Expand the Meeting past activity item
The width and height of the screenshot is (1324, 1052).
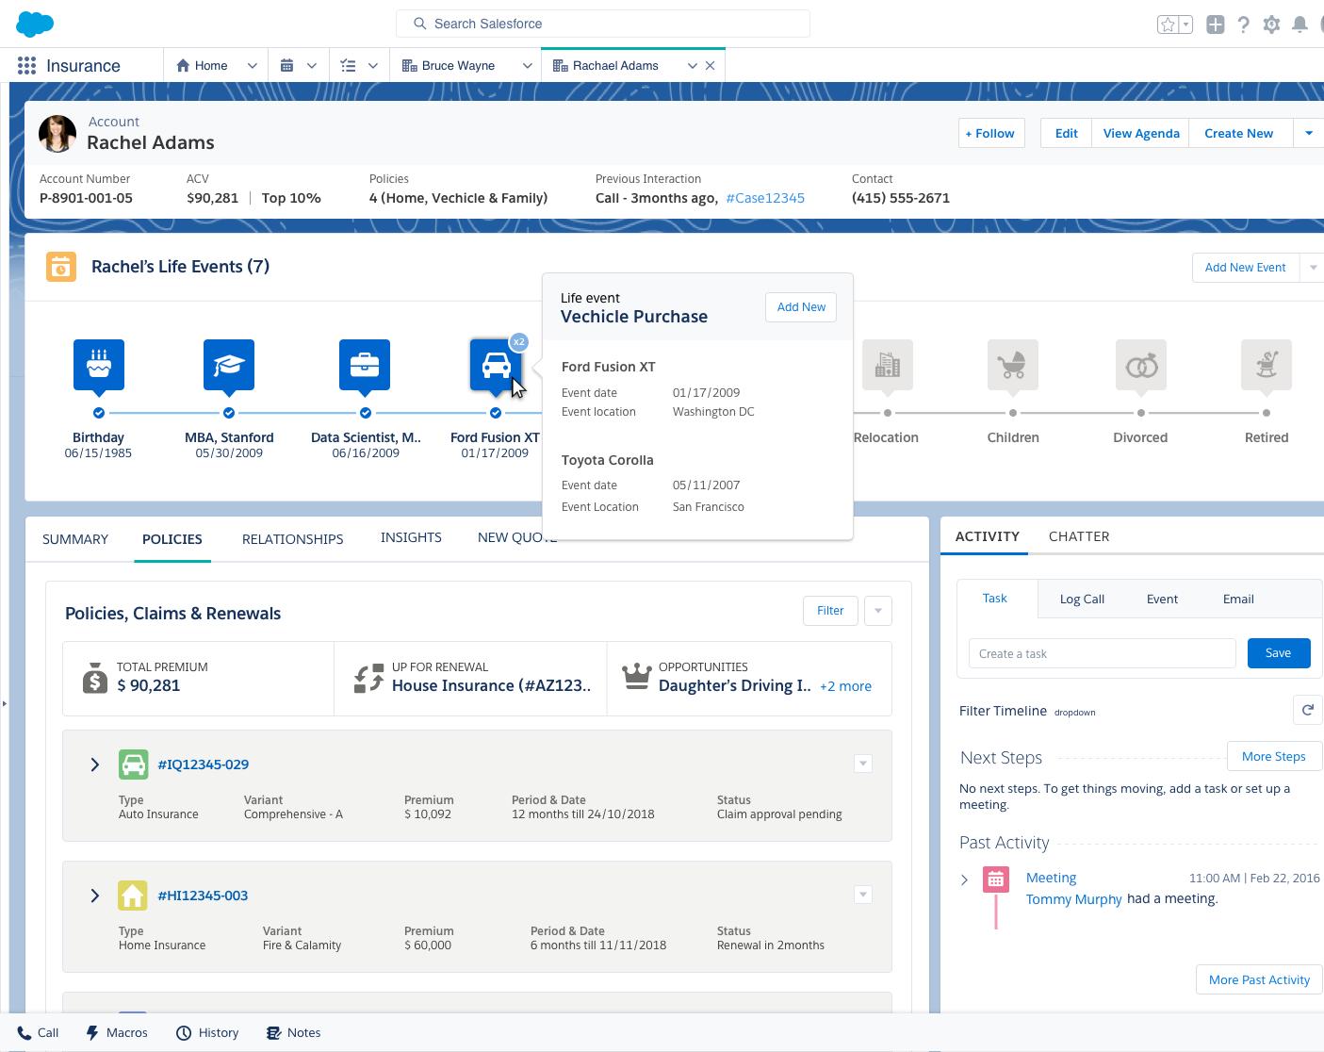point(964,879)
